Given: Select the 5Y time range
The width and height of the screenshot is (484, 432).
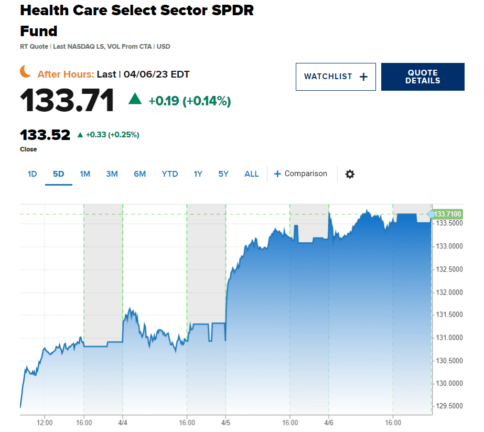Looking at the screenshot, I should (223, 174).
